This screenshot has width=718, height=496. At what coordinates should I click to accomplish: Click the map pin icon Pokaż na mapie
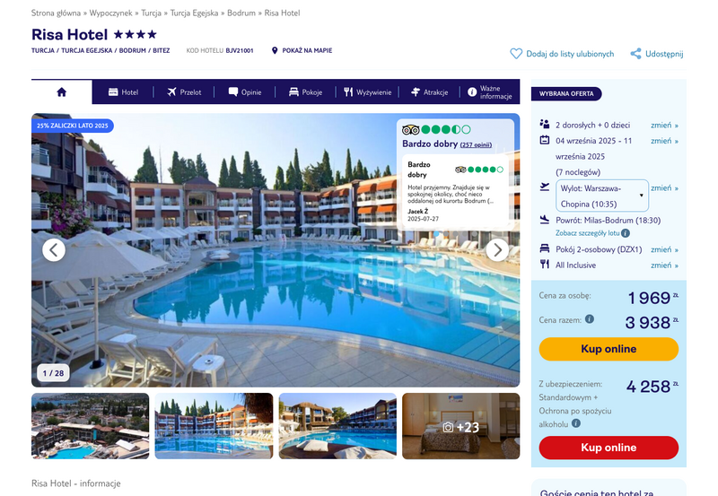click(x=275, y=50)
